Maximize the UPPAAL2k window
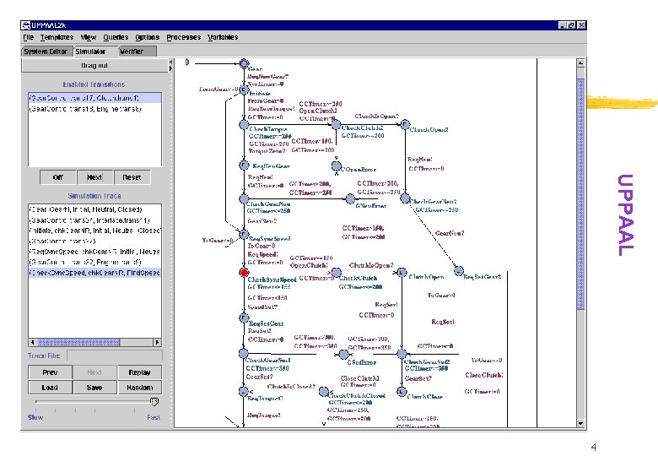658x456 pixels. tap(571, 25)
